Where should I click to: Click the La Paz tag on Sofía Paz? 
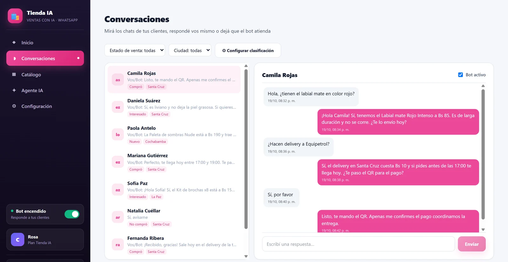click(156, 197)
